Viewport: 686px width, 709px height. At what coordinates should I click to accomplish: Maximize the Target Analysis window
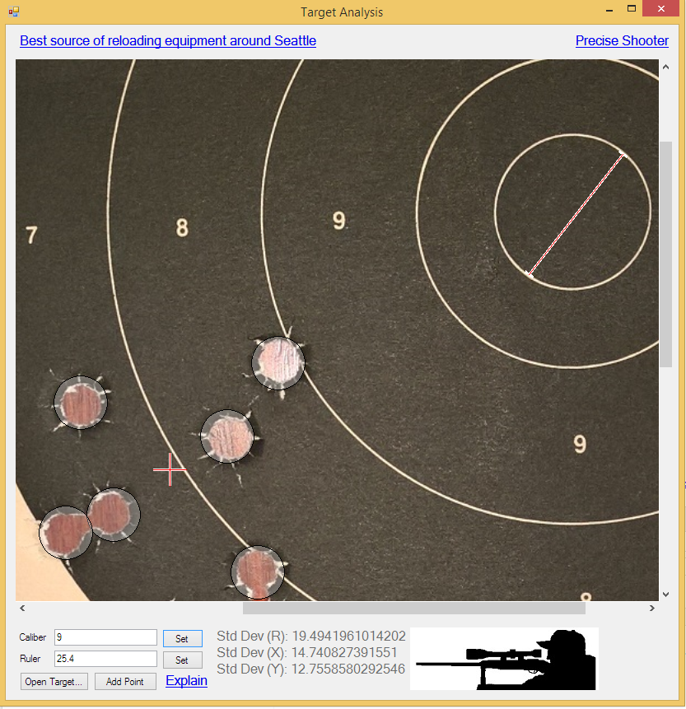coord(632,8)
